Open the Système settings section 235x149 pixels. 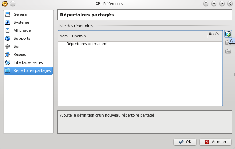point(21,22)
